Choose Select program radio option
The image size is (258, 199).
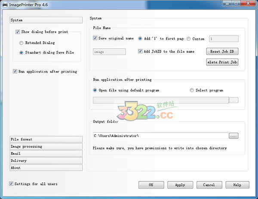(192, 90)
